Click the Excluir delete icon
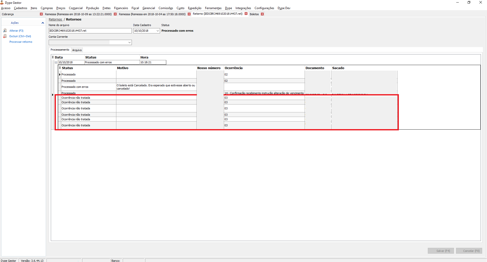Image resolution: width=487 pixels, height=262 pixels. tap(5, 36)
